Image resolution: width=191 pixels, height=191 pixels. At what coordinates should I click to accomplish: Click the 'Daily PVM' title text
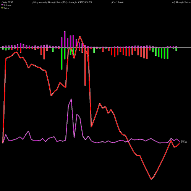coord(7,2)
